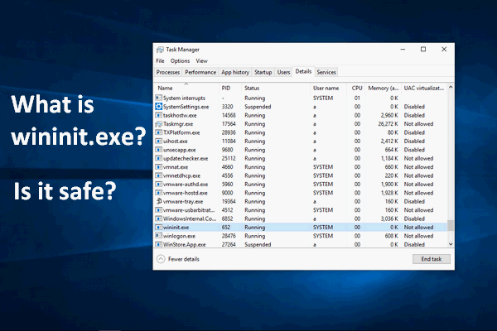Screen dimensions: 497x331
Task: Click the winlogon.exe process icon
Action: pos(158,236)
